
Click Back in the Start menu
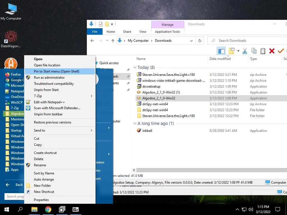(x=14, y=185)
